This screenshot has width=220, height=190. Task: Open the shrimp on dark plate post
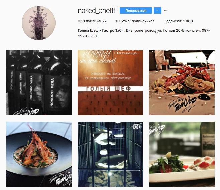click(x=39, y=154)
